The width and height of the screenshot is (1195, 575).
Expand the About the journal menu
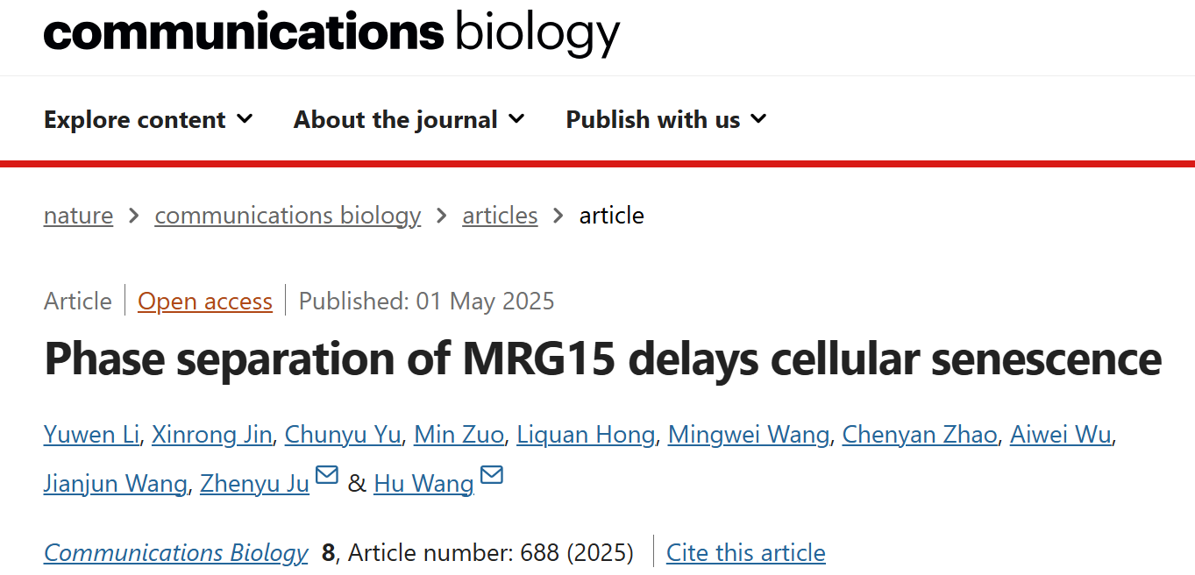409,119
